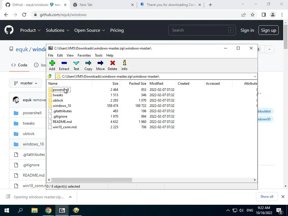This screenshot has width=288, height=216.
Task: Open the Edit menu in 7-Zip
Action: [x=60, y=55]
